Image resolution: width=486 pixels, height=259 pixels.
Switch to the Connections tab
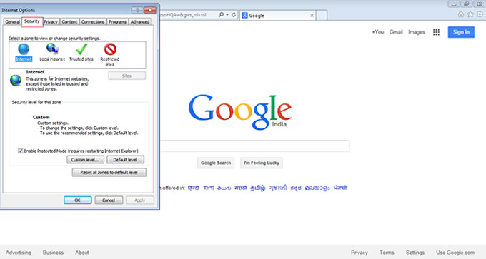[93, 22]
